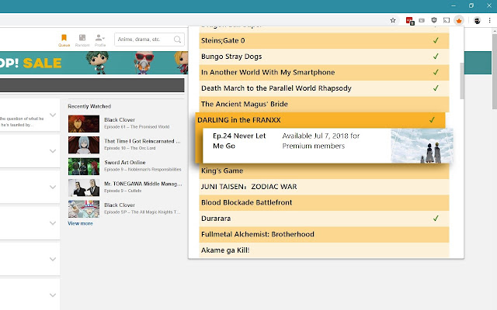Select JUNI TAISEN: ZODIAC WAR row

(324, 187)
